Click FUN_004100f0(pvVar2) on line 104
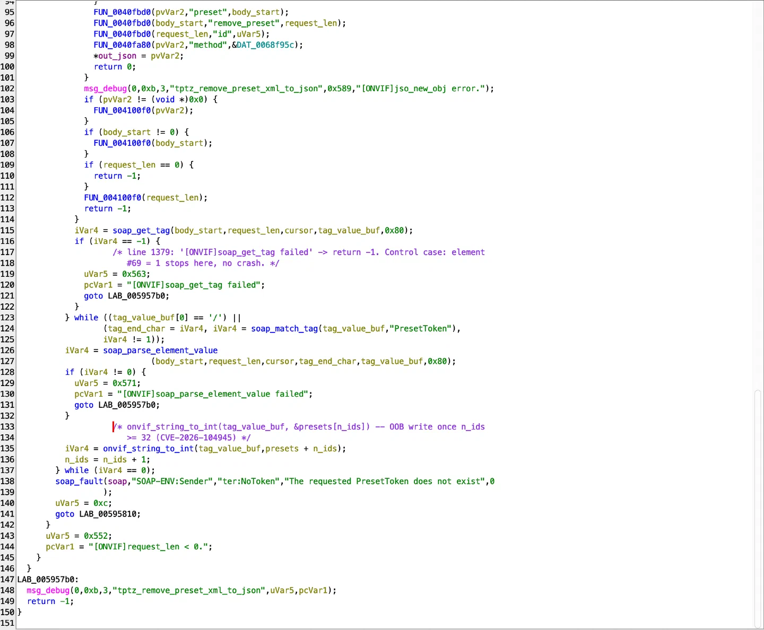Viewport: 764px width, 630px height. (x=144, y=110)
